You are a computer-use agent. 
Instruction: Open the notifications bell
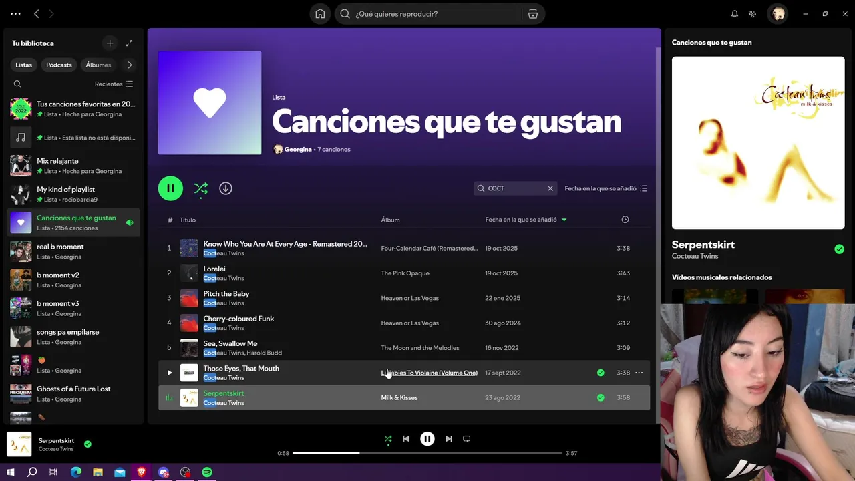click(x=735, y=14)
